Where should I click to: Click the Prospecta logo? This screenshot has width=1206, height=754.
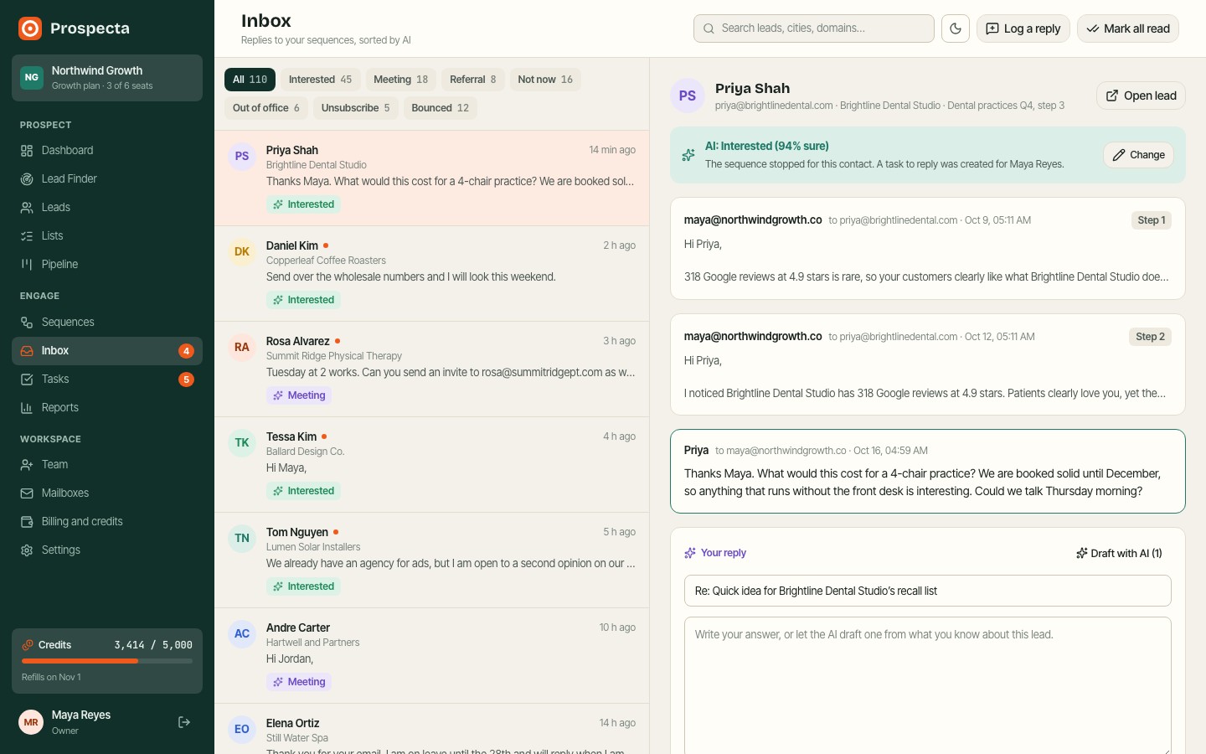tap(30, 28)
